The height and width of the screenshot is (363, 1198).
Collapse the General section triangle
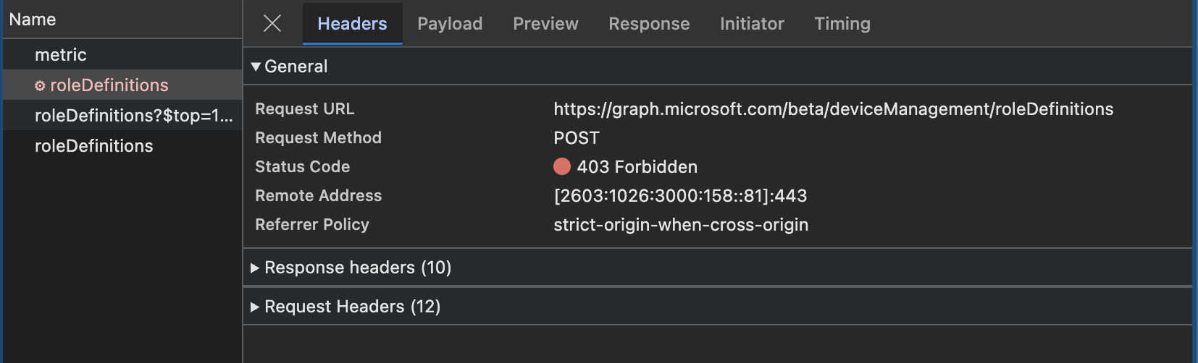coord(256,67)
